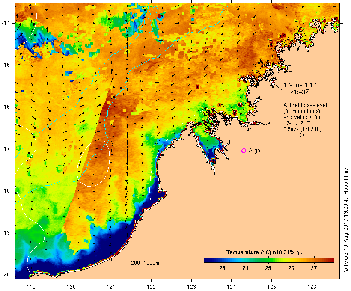Click the '0.5m/s (1kt 24h)' velocity scale text
This screenshot has width=351, height=291.
[x=302, y=129]
